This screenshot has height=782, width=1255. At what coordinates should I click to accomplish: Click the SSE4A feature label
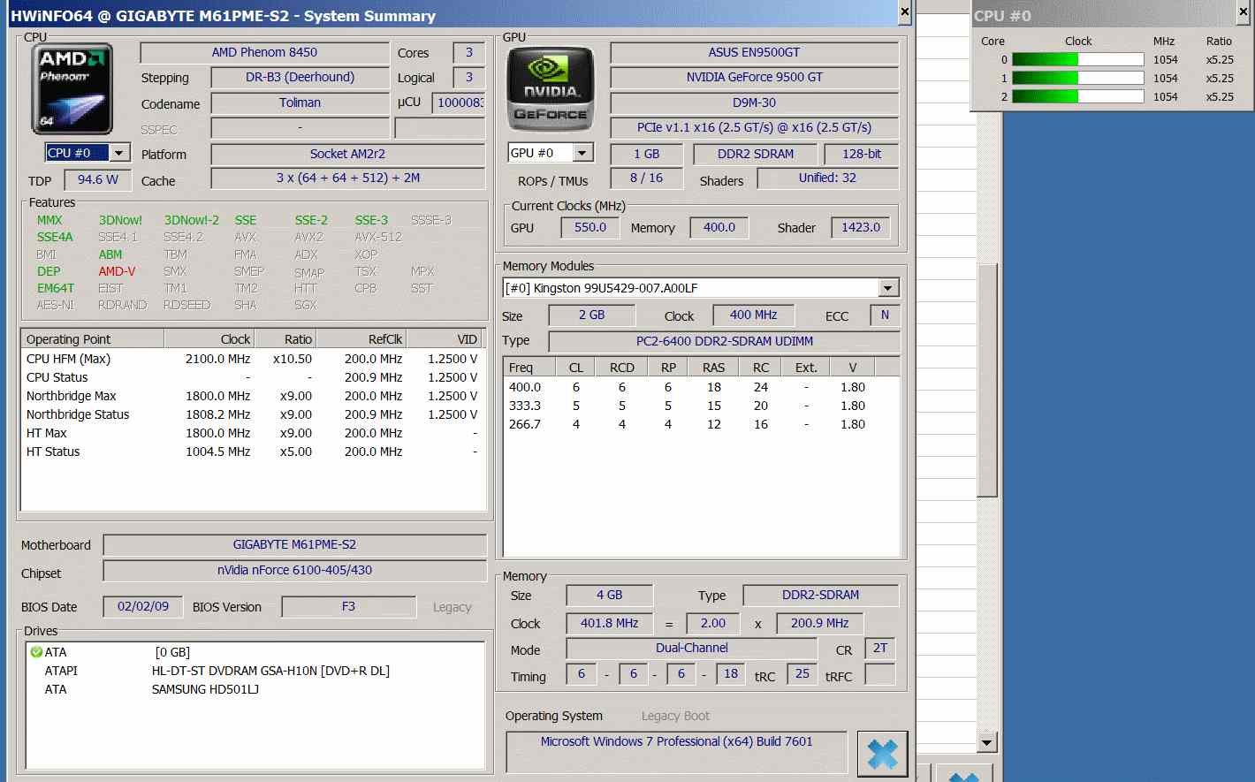pyautogui.click(x=55, y=237)
